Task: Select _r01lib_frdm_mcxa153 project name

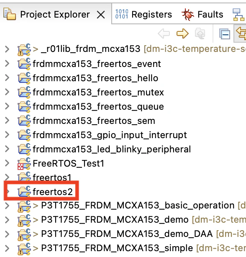Action: [90, 49]
